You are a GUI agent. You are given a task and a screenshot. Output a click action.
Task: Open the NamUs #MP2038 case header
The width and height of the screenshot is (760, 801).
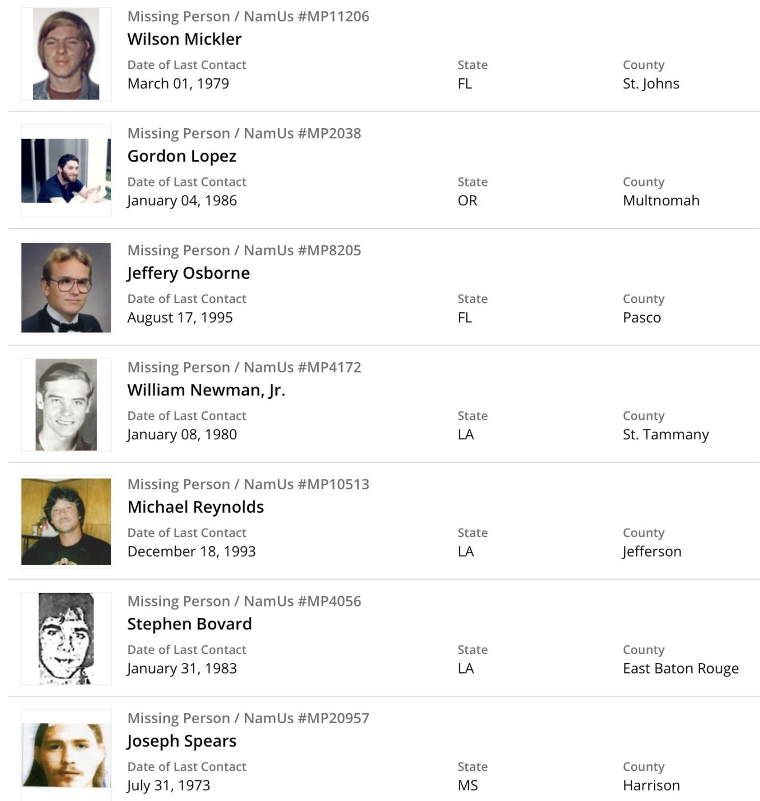coord(244,133)
